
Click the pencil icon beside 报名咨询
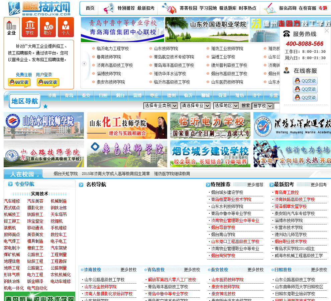point(270,8)
